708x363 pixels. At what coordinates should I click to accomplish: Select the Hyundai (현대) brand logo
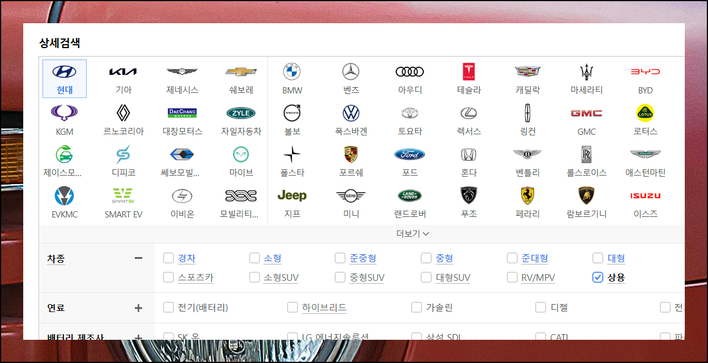[65, 71]
